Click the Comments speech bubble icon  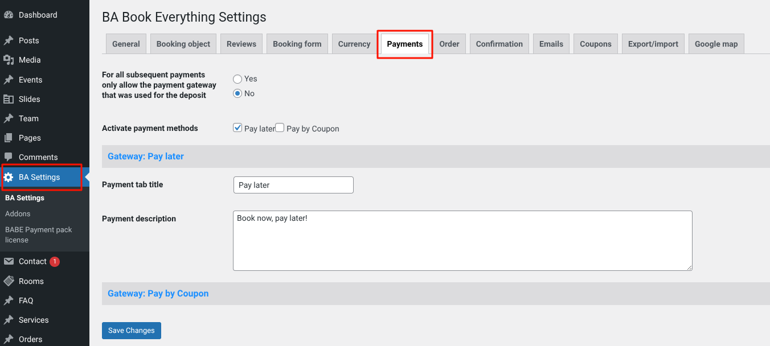[9, 157]
